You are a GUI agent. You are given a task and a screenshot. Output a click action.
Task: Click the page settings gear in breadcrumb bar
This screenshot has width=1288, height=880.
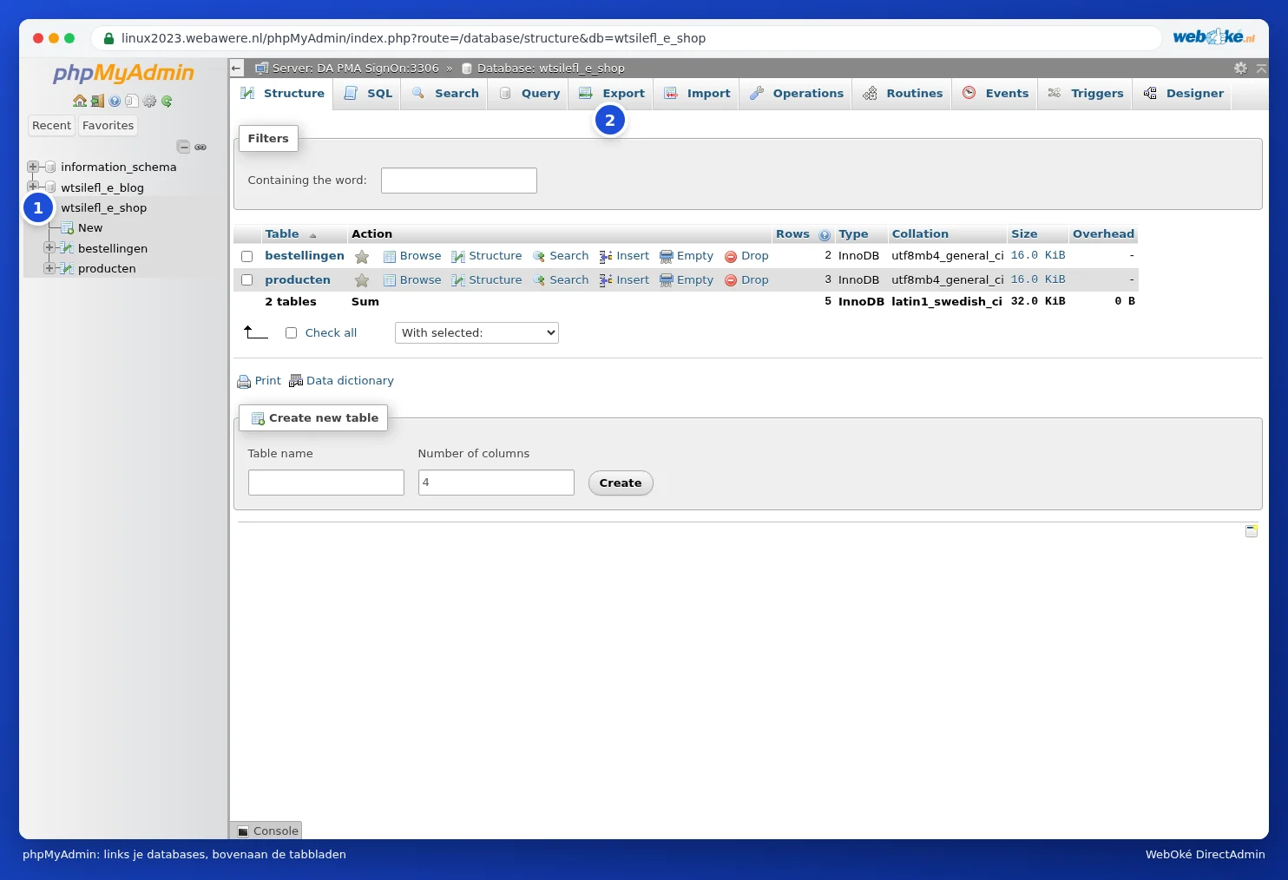tap(1240, 68)
